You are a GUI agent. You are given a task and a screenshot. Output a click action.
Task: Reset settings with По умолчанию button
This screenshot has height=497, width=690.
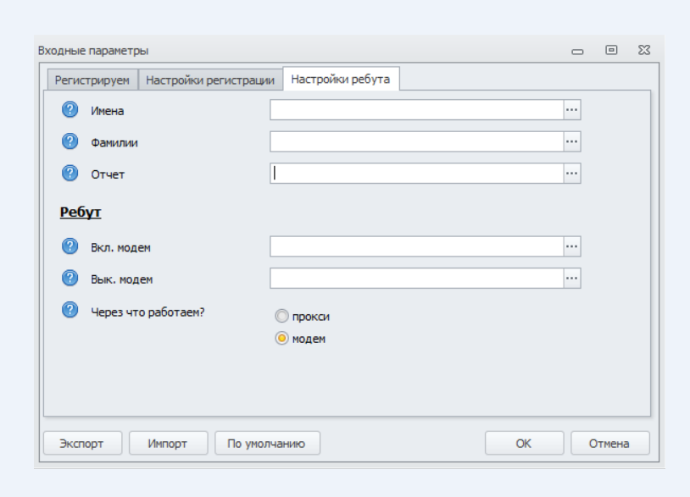point(267,443)
